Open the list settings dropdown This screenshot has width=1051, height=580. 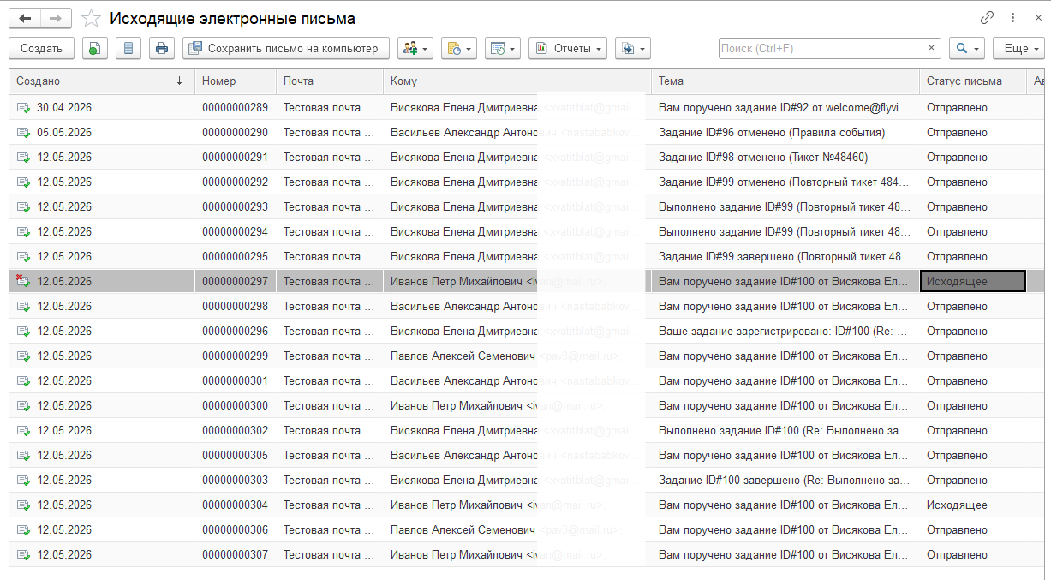(502, 49)
